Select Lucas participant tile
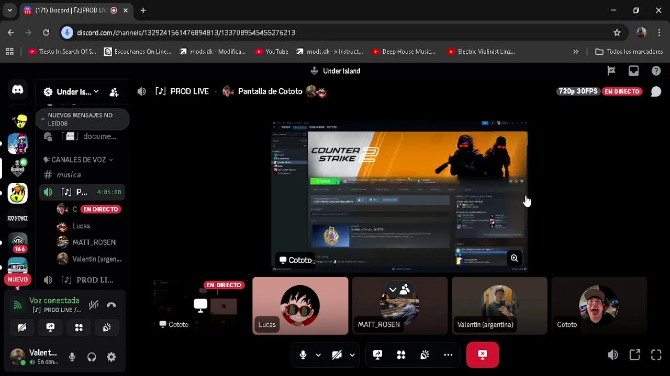Screen dimensions: 670x376 point(300,305)
